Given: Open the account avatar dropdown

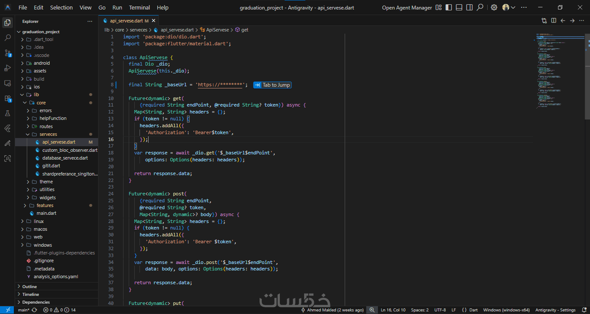Looking at the screenshot, I should 509,7.
